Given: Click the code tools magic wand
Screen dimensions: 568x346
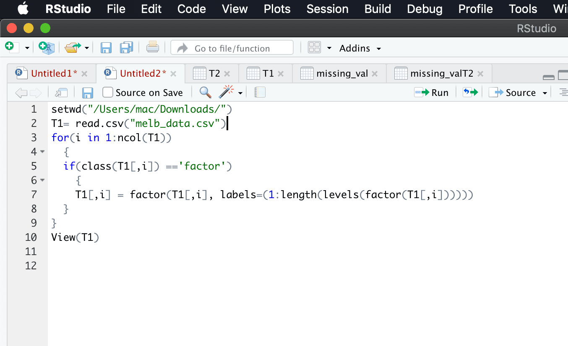Looking at the screenshot, I should [x=226, y=92].
